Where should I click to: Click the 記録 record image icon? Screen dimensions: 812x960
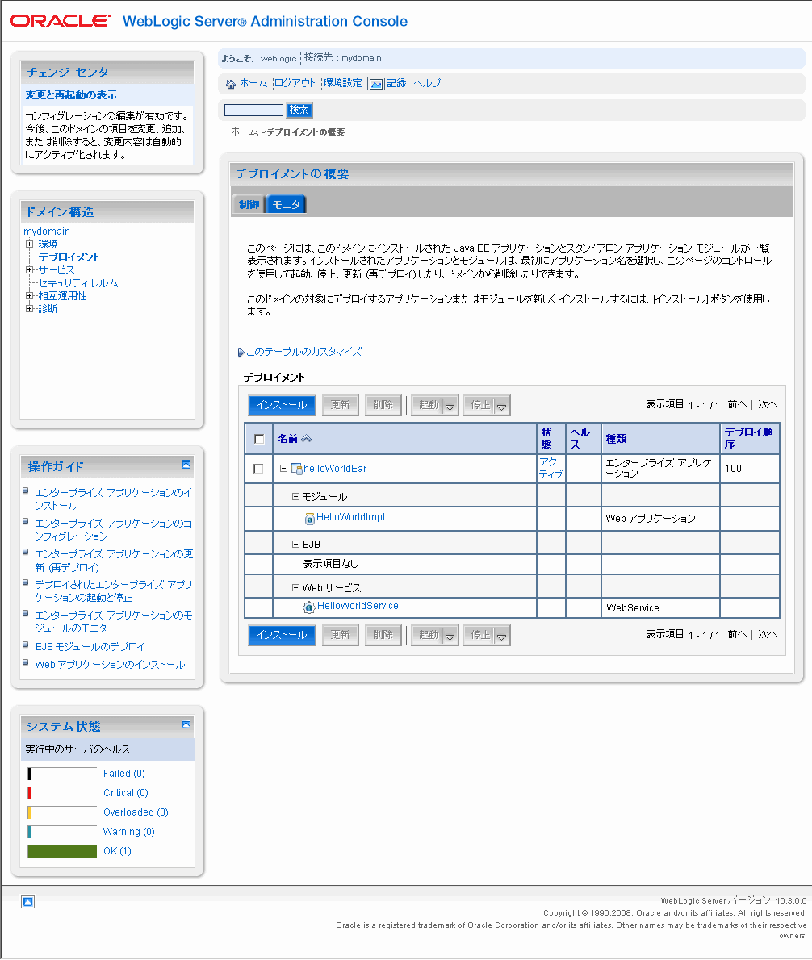[x=376, y=84]
